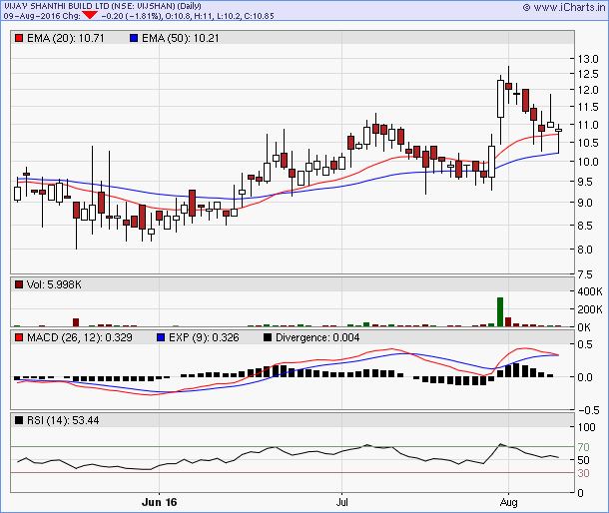Click the RSI 30 oversold level label
The image size is (609, 513).
(583, 473)
